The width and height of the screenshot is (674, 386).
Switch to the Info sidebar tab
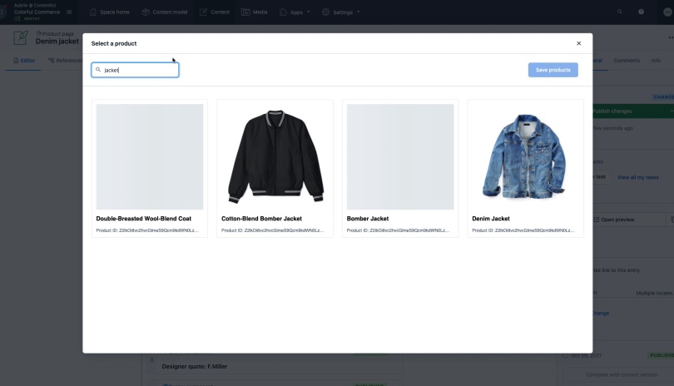tap(656, 61)
